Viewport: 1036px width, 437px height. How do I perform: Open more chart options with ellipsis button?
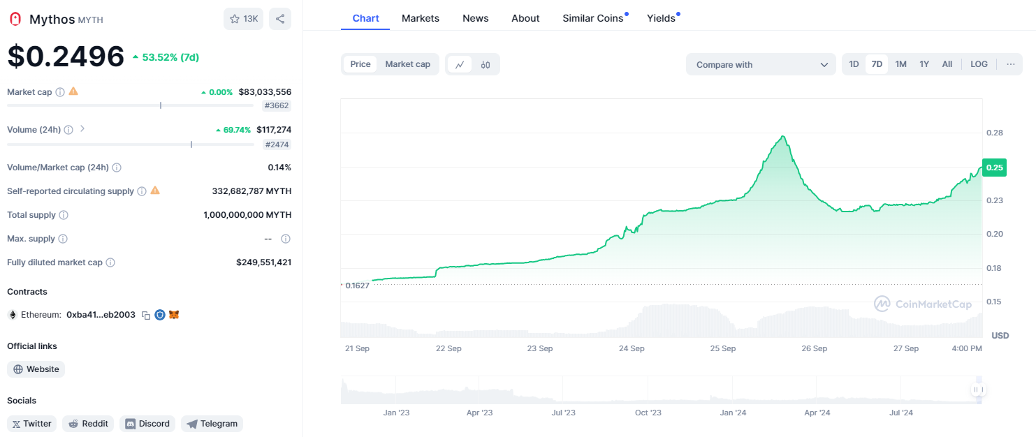click(x=1010, y=64)
